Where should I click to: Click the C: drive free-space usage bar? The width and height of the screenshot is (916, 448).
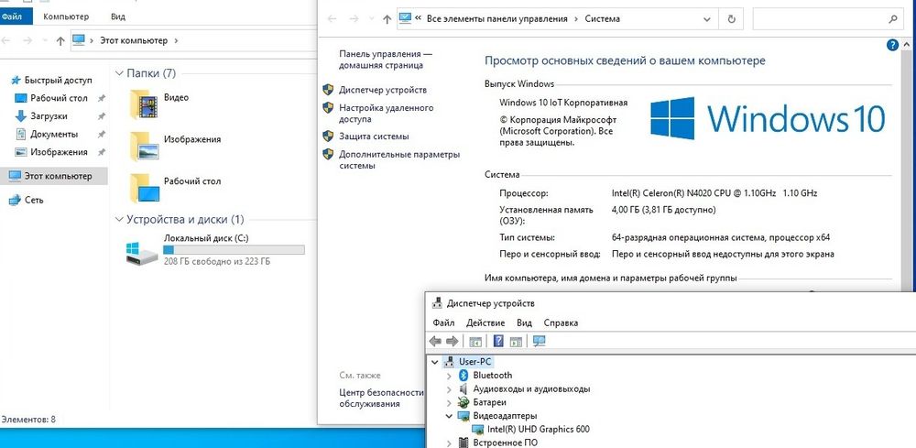pos(234,250)
